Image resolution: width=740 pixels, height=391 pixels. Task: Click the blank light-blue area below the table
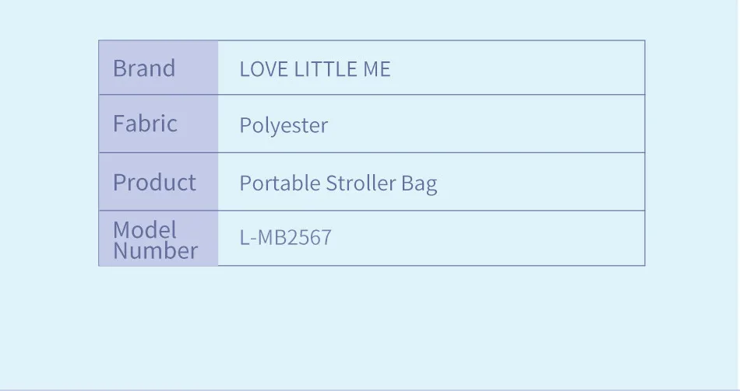click(370, 326)
